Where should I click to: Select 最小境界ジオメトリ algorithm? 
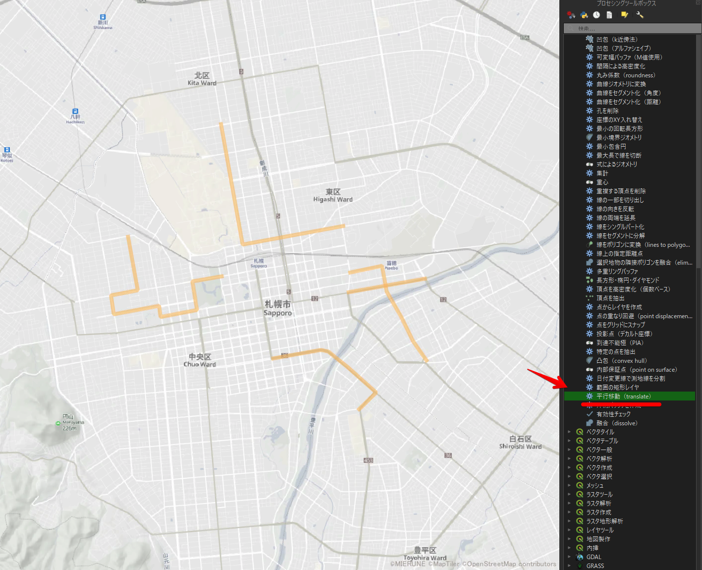click(619, 138)
